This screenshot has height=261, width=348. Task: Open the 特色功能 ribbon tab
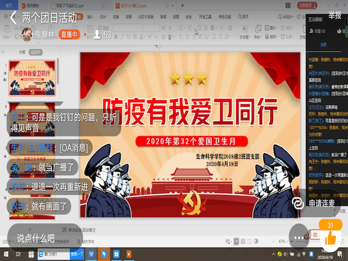[225, 17]
